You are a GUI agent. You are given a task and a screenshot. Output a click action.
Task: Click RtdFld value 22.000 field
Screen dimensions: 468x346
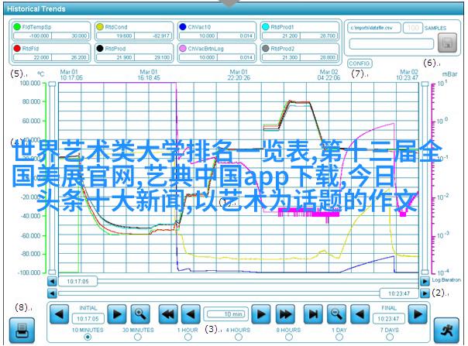pos(33,57)
